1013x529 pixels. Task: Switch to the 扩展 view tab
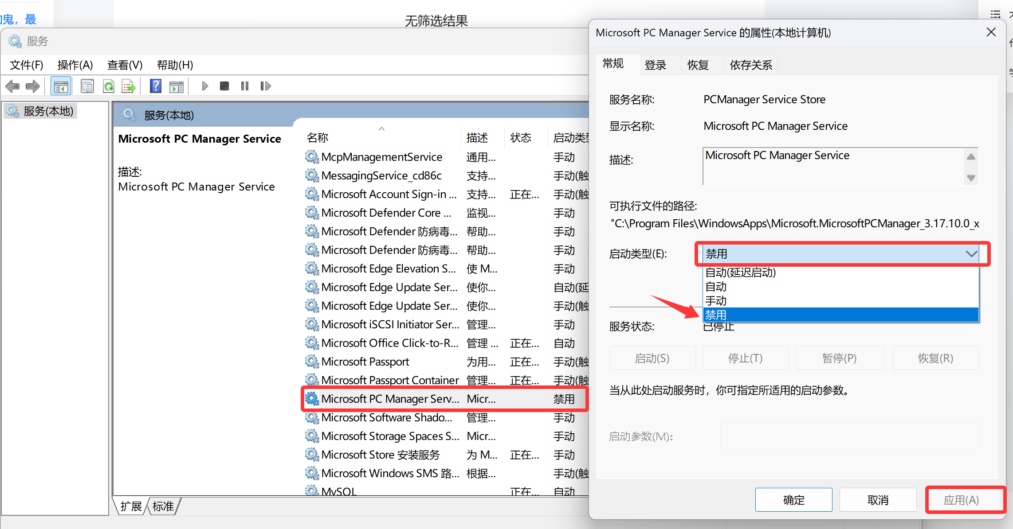131,506
